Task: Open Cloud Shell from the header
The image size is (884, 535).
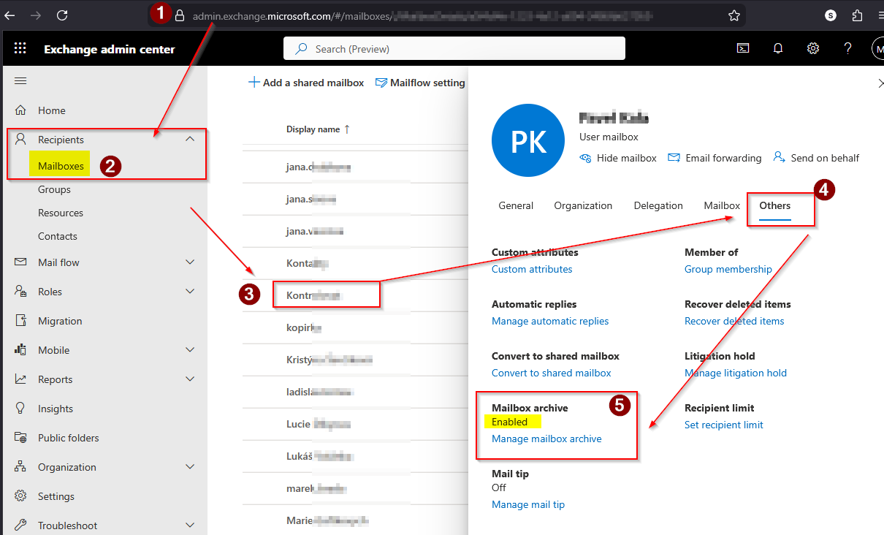Action: pos(742,49)
